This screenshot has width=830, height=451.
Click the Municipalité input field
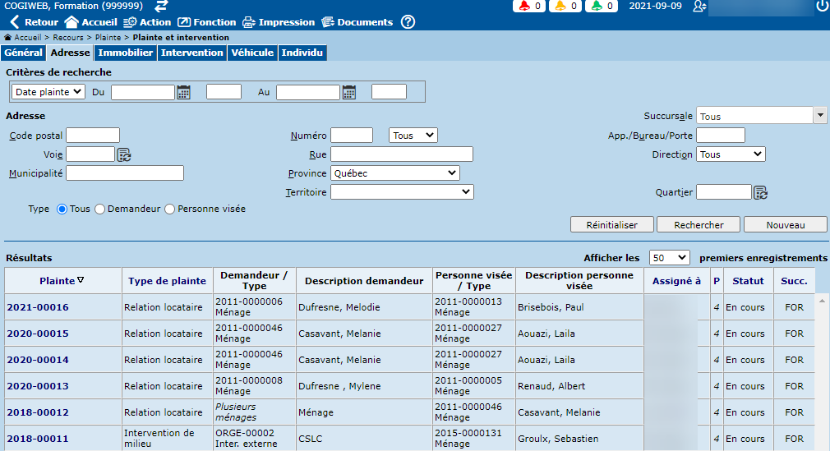point(125,173)
